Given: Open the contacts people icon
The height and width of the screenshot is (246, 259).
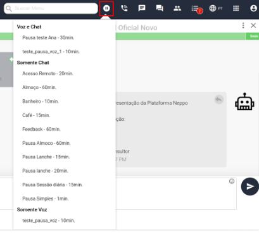Looking at the screenshot, I should point(177,8).
